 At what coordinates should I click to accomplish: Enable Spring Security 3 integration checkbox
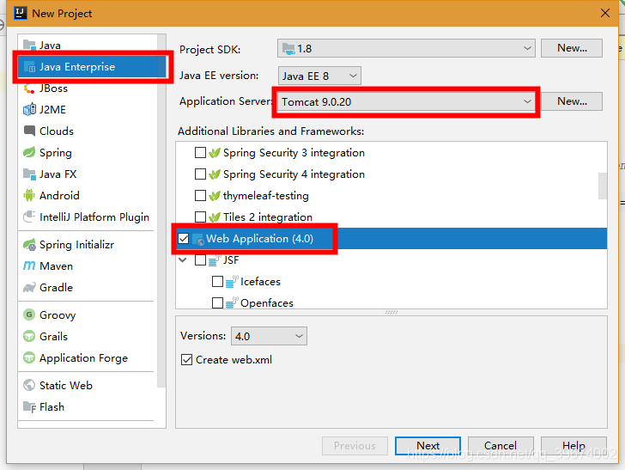200,153
